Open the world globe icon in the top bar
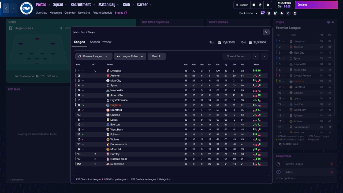The image size is (343, 193). [260, 5]
